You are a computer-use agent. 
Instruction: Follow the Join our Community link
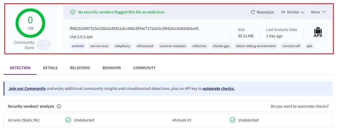(27, 89)
